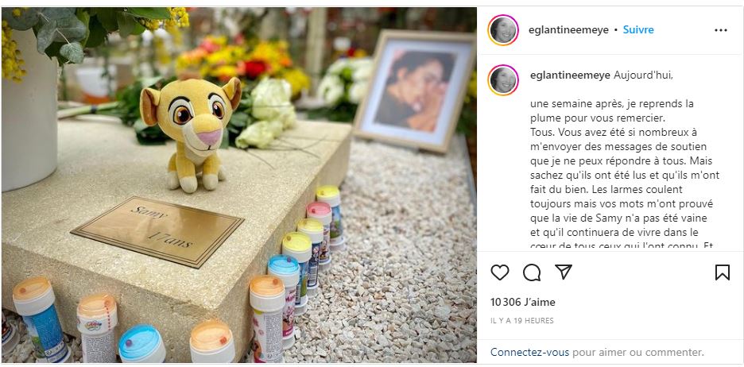The width and height of the screenshot is (744, 367).
Task: Open the eglantineemeye username in header
Action: coord(569,30)
